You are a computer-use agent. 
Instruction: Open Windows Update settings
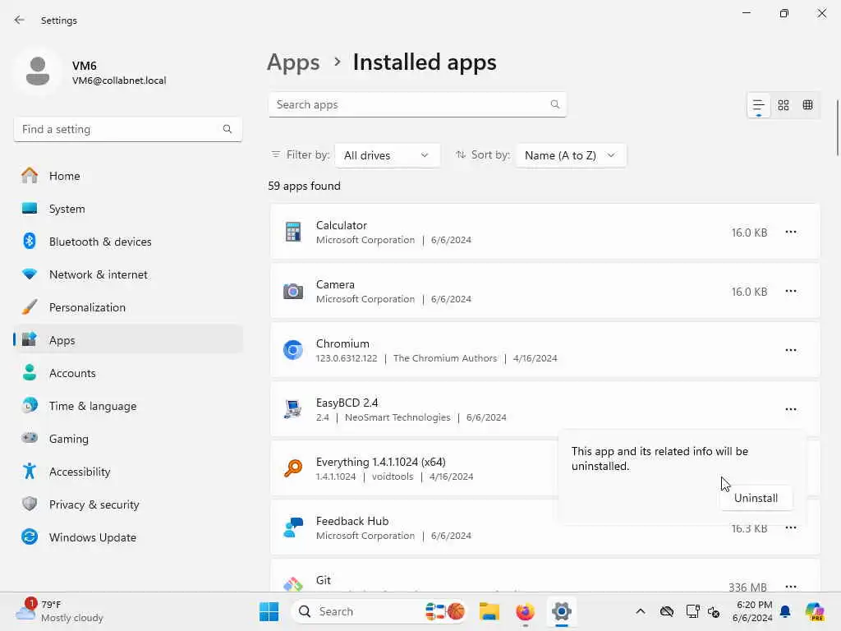[x=128, y=537]
